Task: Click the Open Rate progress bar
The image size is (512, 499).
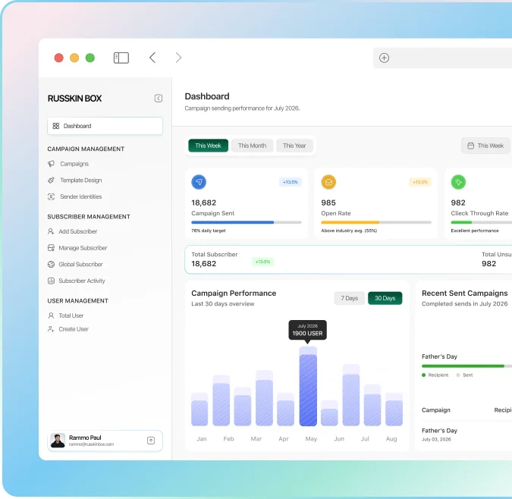Action: click(376, 222)
